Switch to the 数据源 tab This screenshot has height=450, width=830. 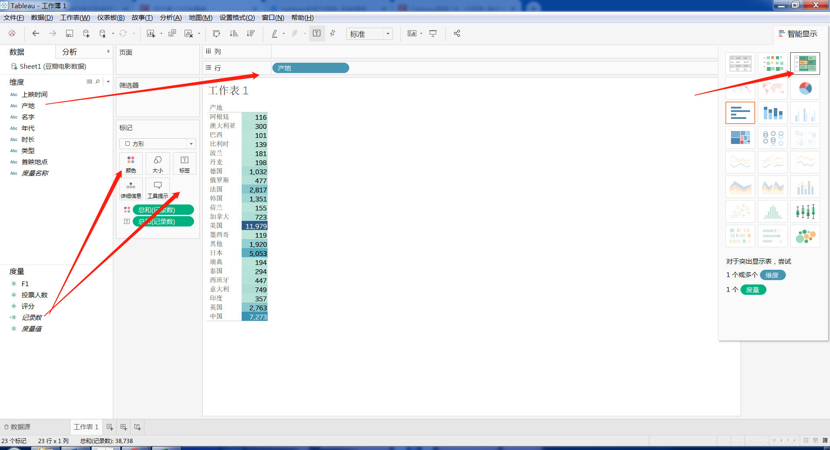pyautogui.click(x=20, y=427)
